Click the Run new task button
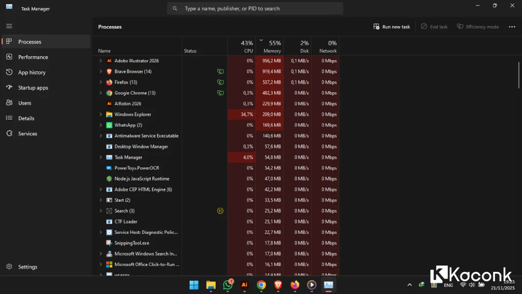This screenshot has height=294, width=522. 391,26
